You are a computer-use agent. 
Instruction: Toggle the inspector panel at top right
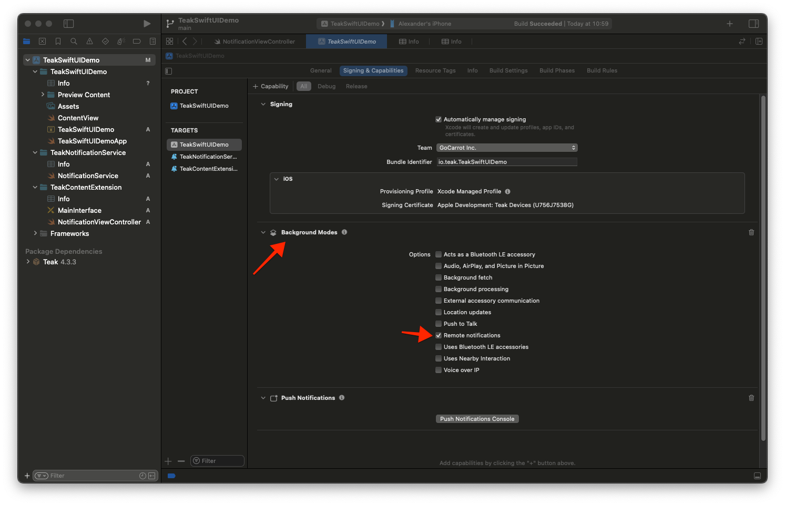(753, 24)
